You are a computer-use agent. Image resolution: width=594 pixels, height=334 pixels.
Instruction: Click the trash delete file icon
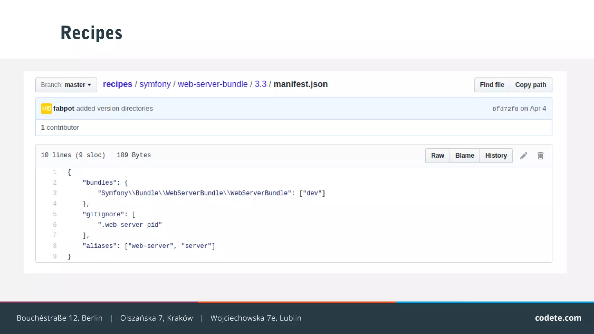coord(540,156)
